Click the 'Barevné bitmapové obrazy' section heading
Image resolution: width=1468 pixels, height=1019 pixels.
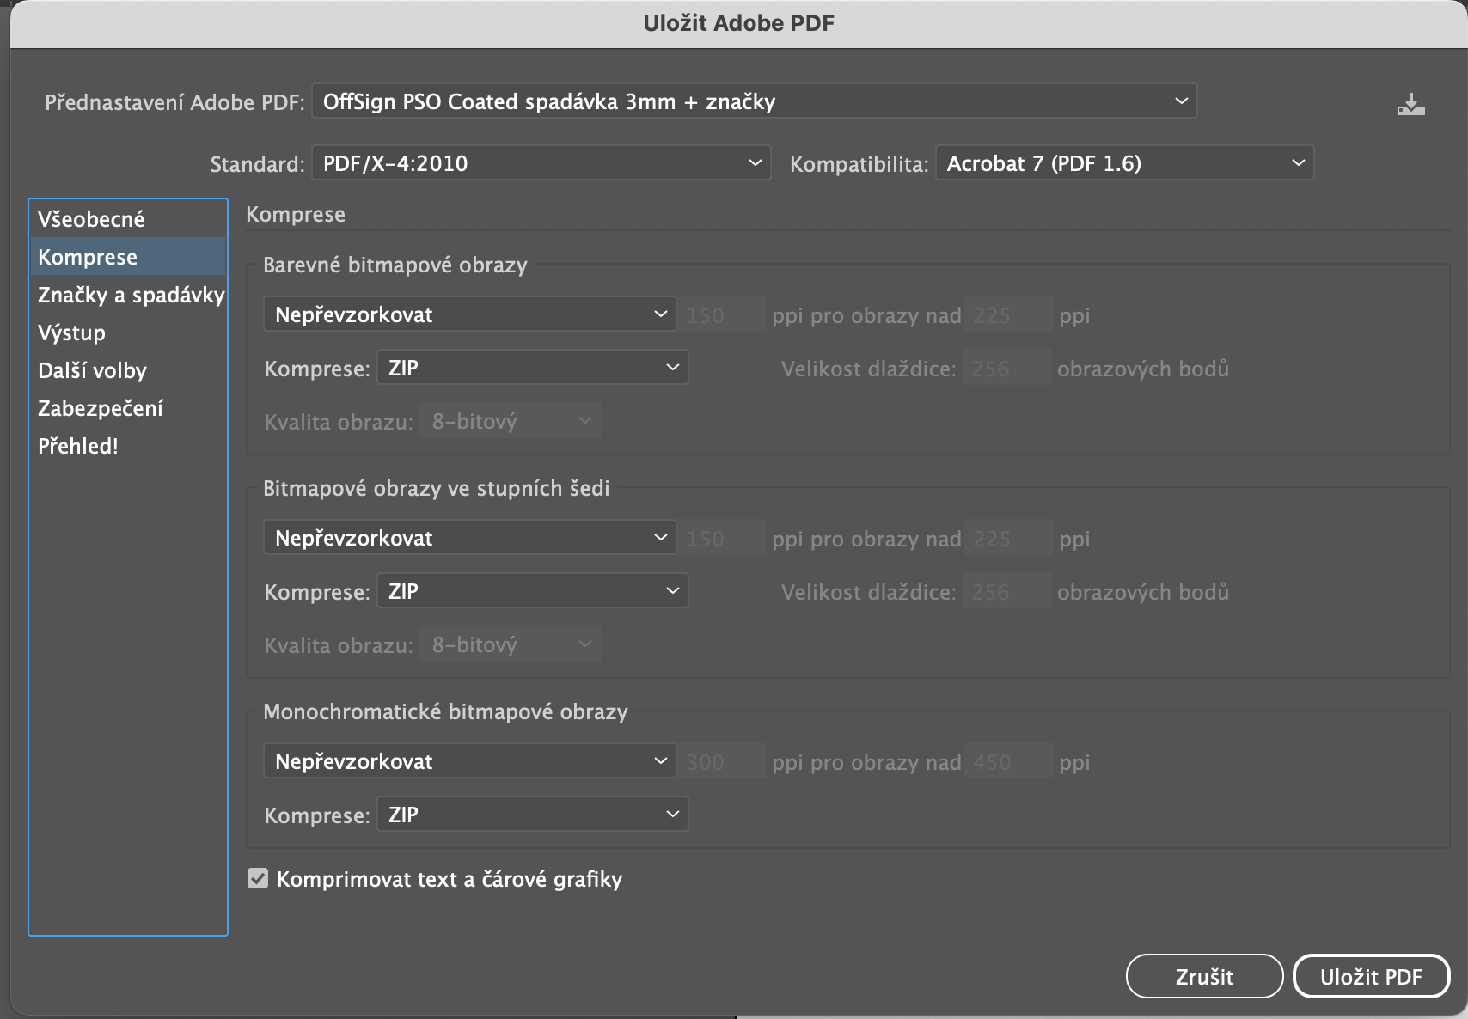pyautogui.click(x=395, y=265)
